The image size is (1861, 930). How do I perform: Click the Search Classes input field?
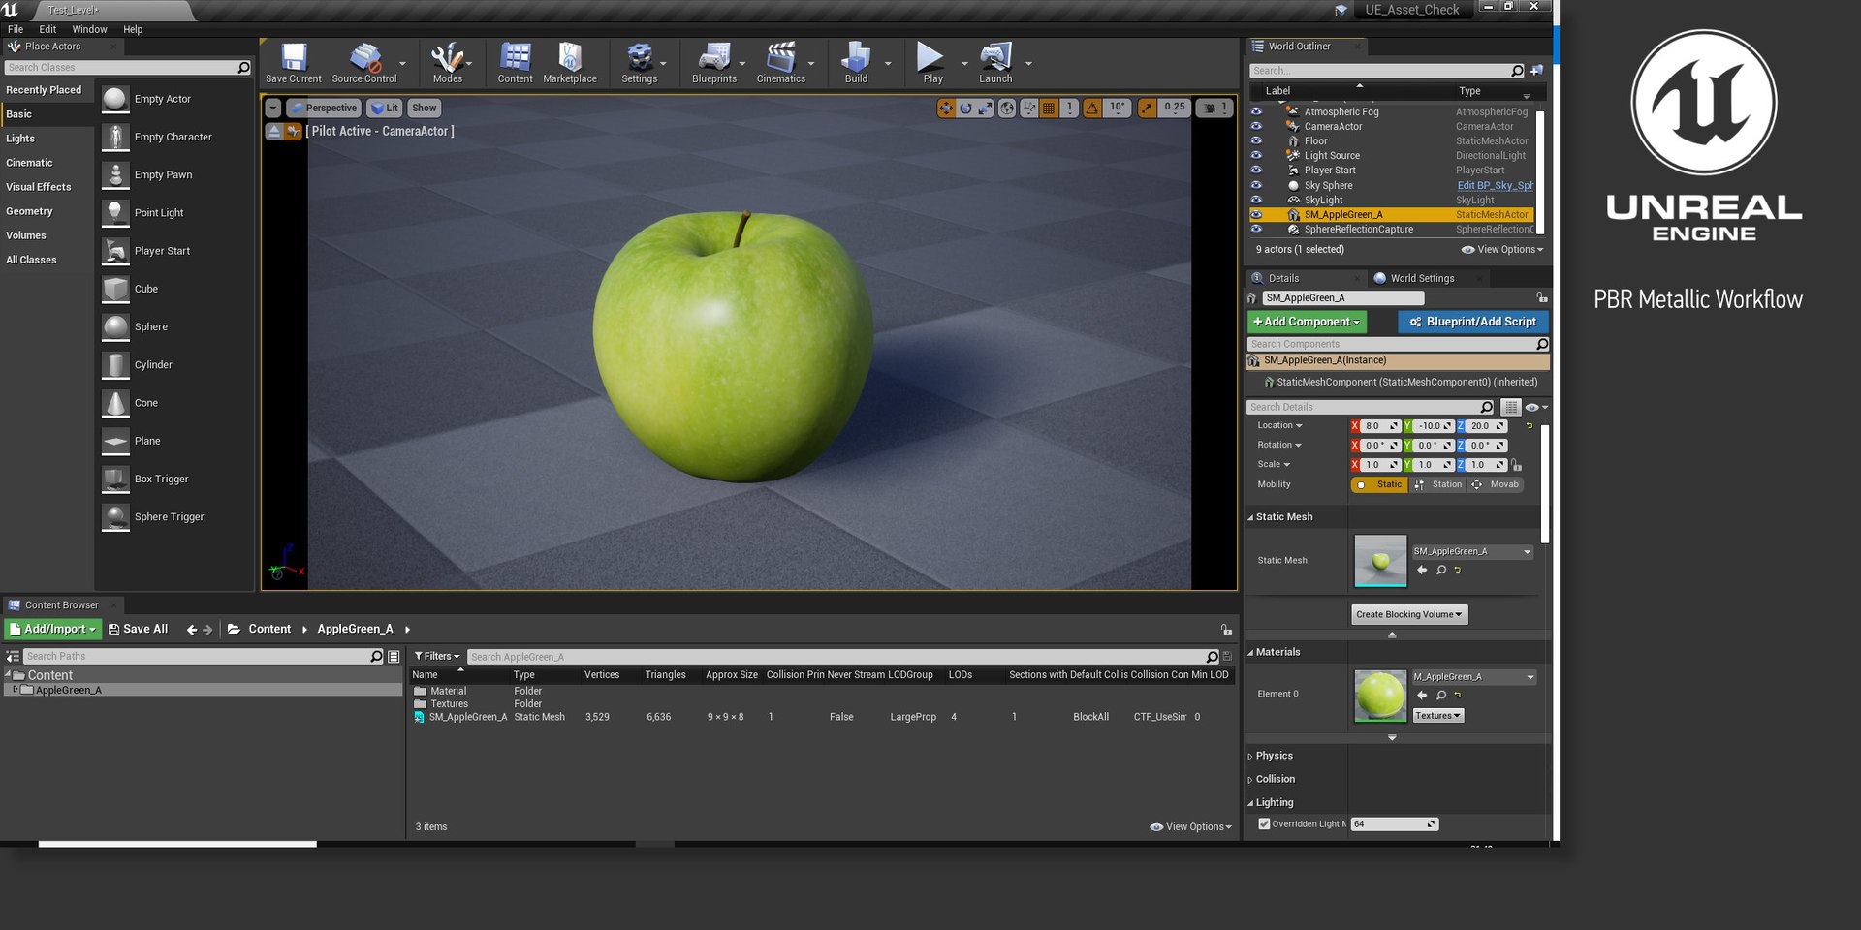pyautogui.click(x=128, y=68)
